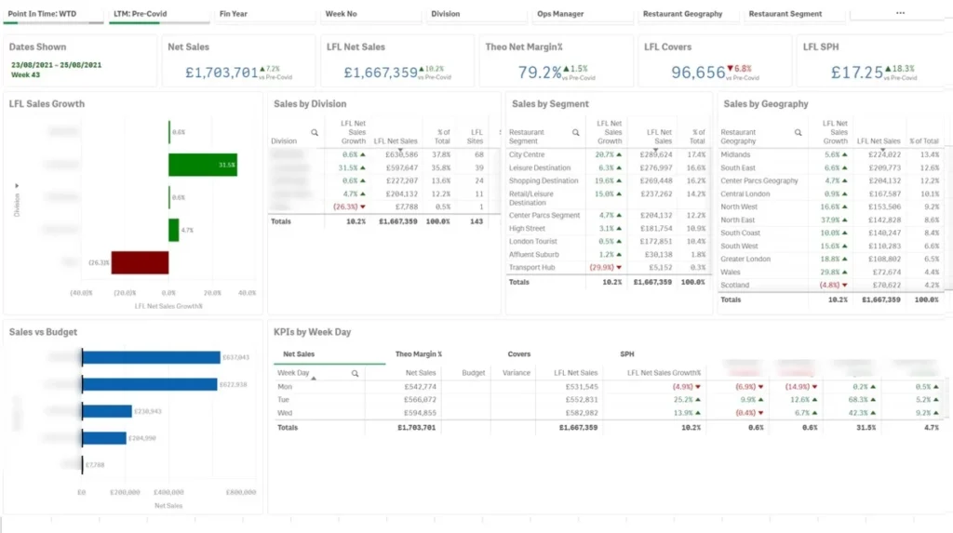Click the LFL SPH value £17.25
This screenshot has width=953, height=533.
pyautogui.click(x=857, y=73)
